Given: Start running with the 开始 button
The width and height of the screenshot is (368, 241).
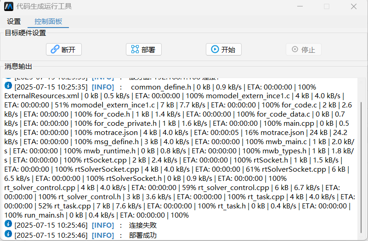Looking at the screenshot, I should coord(224,50).
